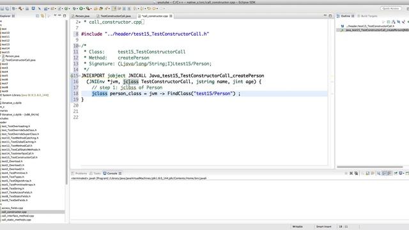
Task: Open the Explorer view menu dropdown
Action: [x=55, y=15]
